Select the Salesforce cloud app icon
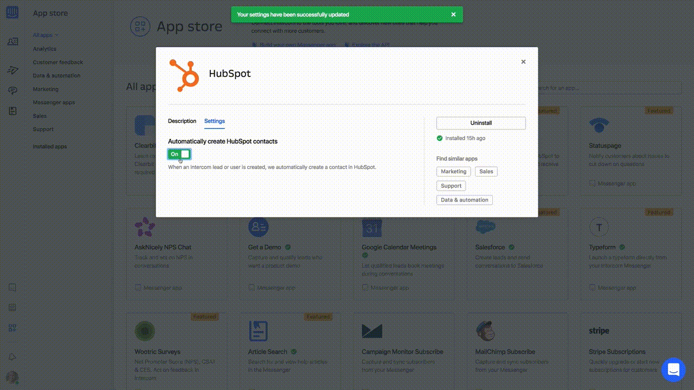 (486, 227)
